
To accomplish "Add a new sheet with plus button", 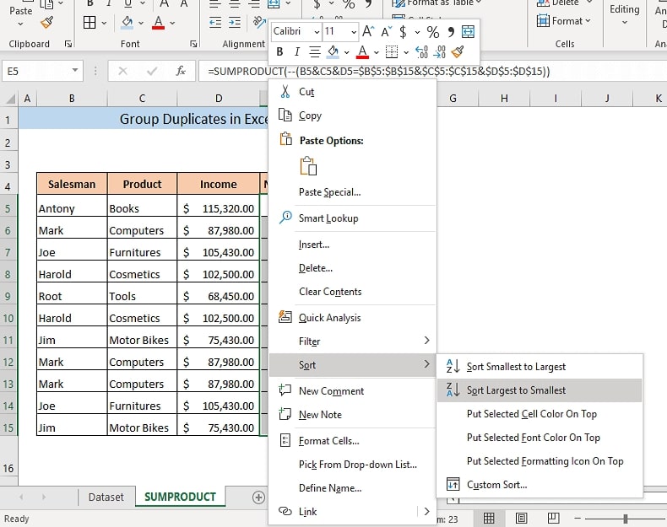I will click(258, 497).
